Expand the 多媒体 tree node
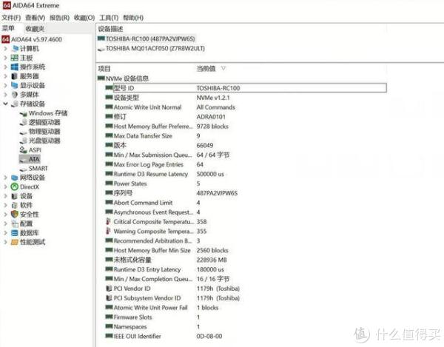 (x=5, y=95)
